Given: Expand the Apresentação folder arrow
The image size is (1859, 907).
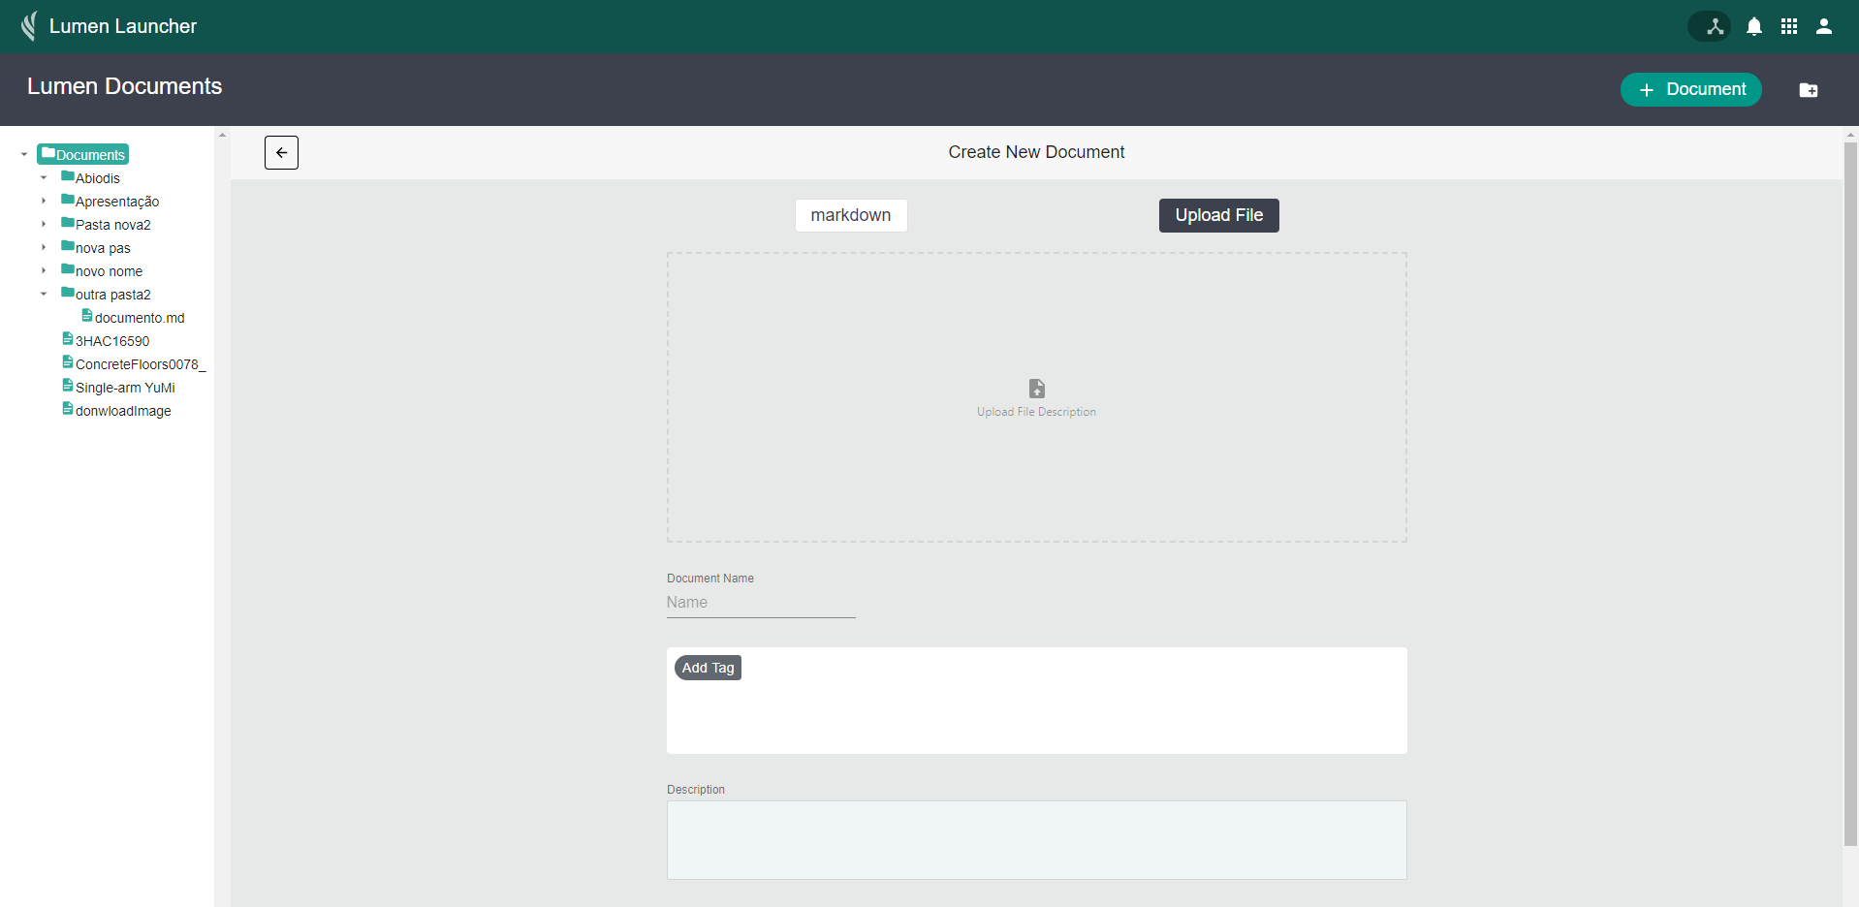Looking at the screenshot, I should click(44, 201).
